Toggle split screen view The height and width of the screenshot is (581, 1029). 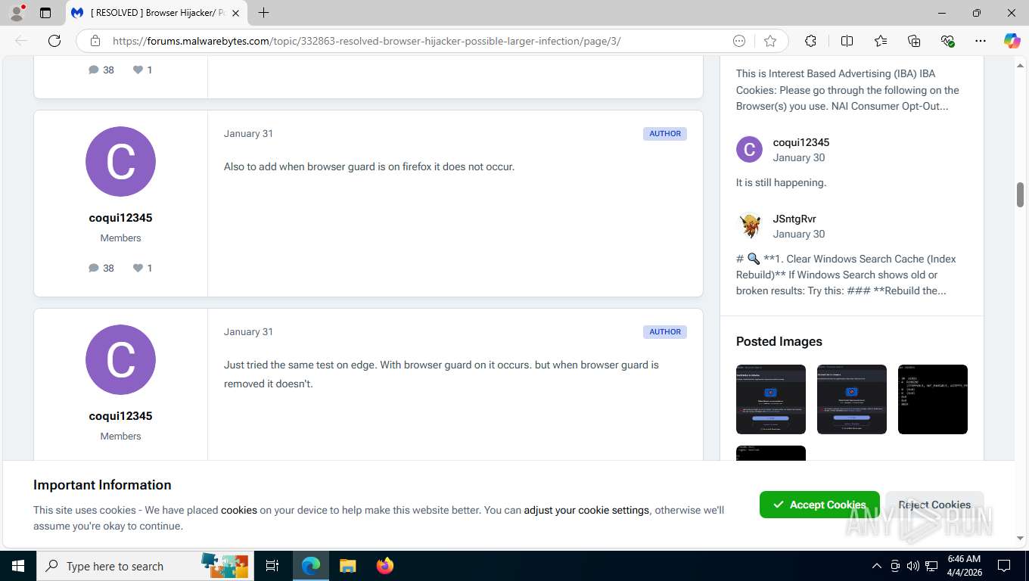point(847,41)
